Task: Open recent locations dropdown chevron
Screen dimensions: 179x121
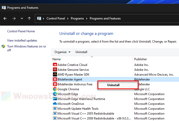Action: pos(22,18)
